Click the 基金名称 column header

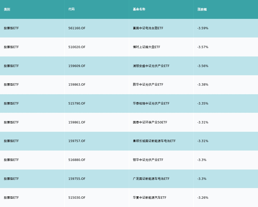tap(139, 9)
